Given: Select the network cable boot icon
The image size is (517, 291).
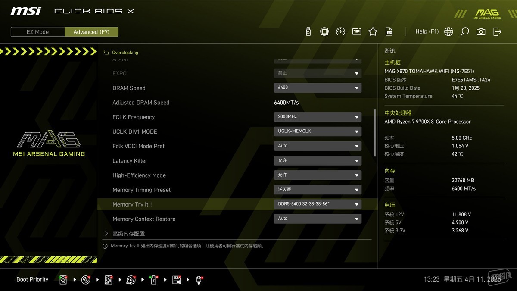Looking at the screenshot, I should tap(199, 279).
